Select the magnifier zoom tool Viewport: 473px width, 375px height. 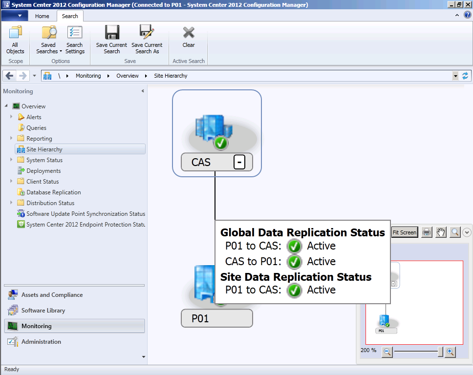point(455,232)
